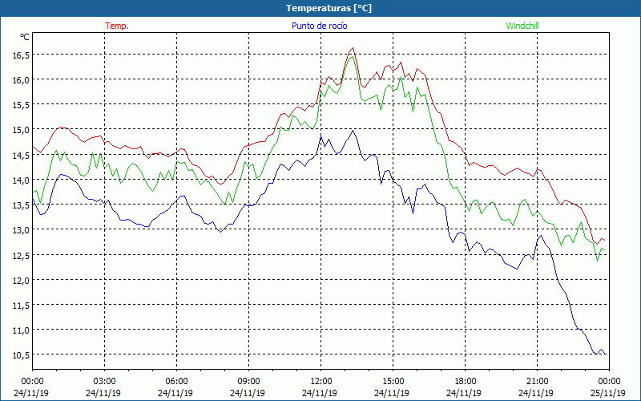The height and width of the screenshot is (401, 641).
Task: Click the 13,5 y-axis value
Action: [x=21, y=205]
